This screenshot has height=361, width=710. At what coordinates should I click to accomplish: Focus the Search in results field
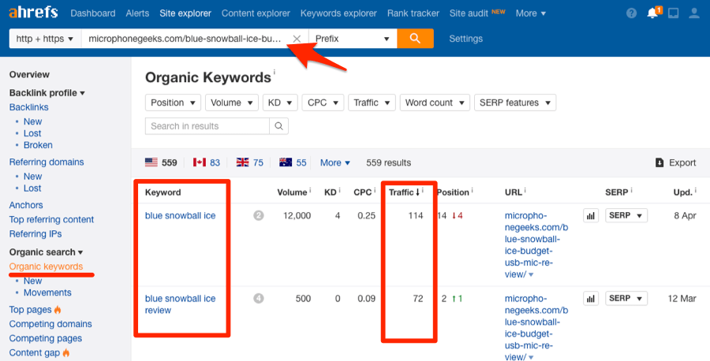207,126
